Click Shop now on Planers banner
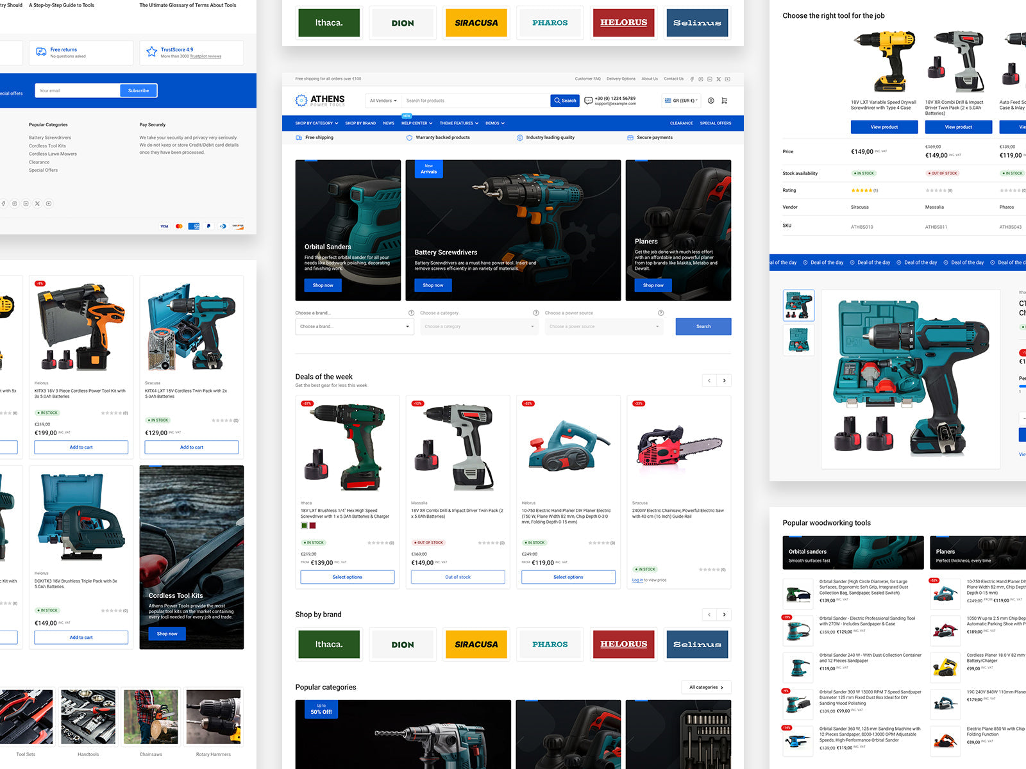 (653, 285)
